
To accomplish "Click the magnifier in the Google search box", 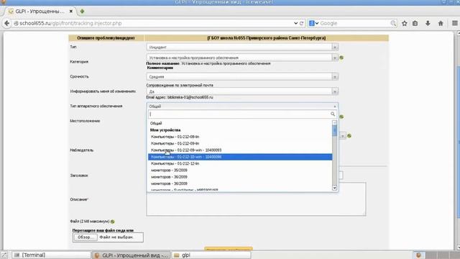I will (393, 23).
